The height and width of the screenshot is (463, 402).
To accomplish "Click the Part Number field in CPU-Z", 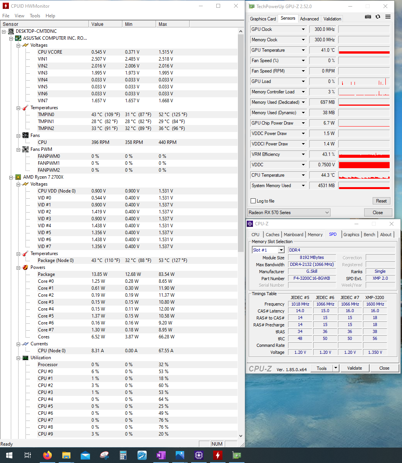I will coord(312,278).
